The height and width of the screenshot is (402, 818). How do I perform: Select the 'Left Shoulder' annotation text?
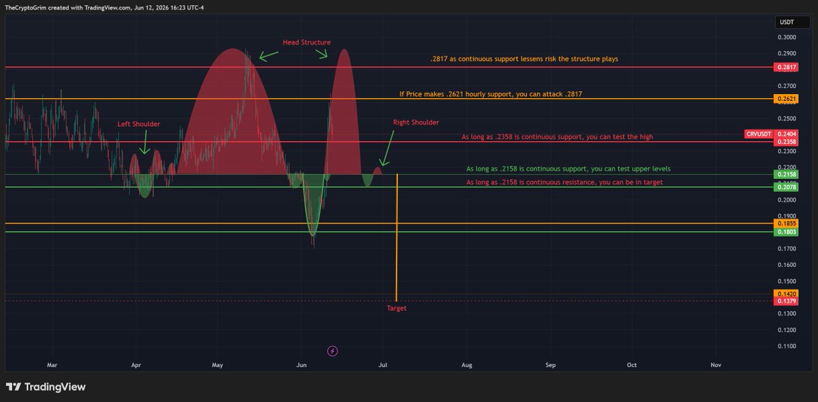(x=139, y=125)
